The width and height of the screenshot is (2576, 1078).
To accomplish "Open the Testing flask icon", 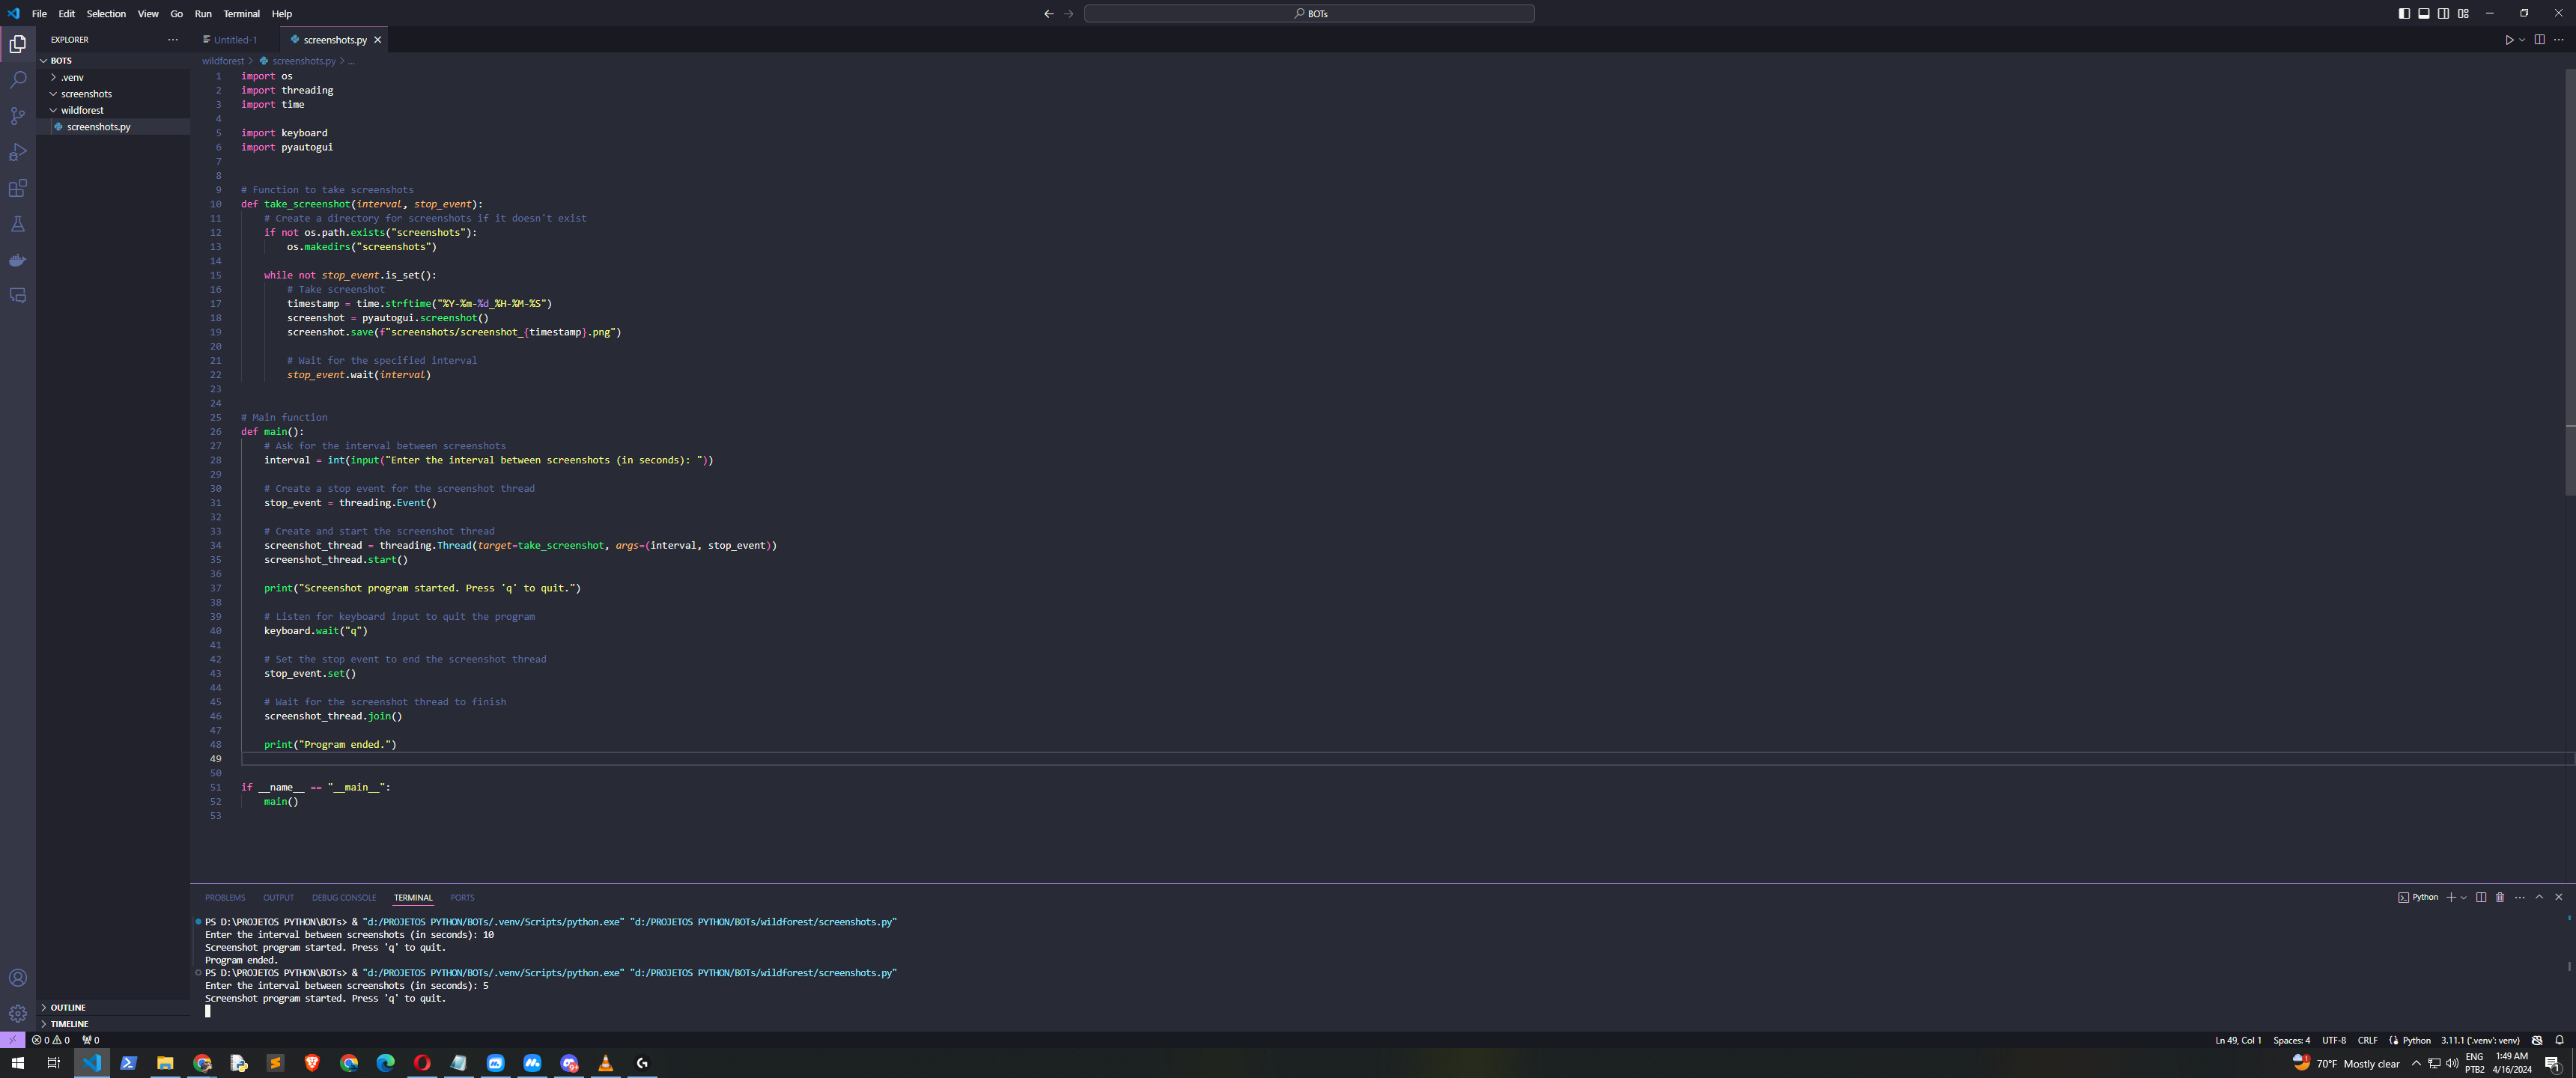I will (17, 224).
